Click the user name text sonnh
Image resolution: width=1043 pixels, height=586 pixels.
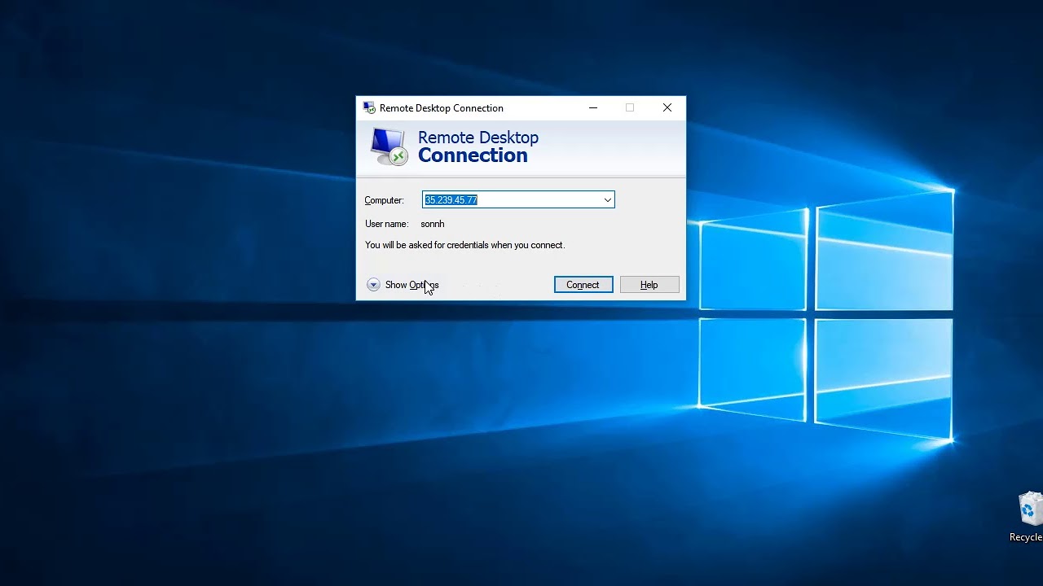pos(433,224)
